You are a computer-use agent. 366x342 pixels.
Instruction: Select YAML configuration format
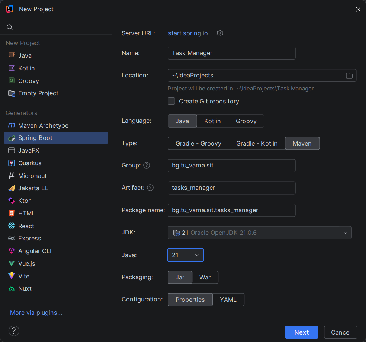click(x=228, y=300)
